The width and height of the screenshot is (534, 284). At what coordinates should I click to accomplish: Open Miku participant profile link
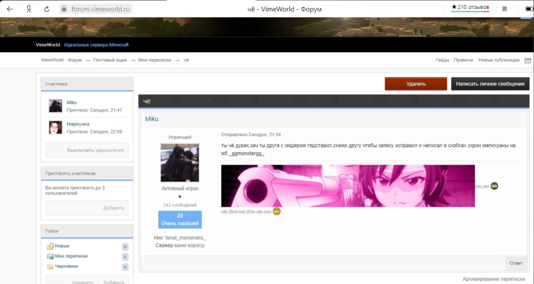point(71,103)
